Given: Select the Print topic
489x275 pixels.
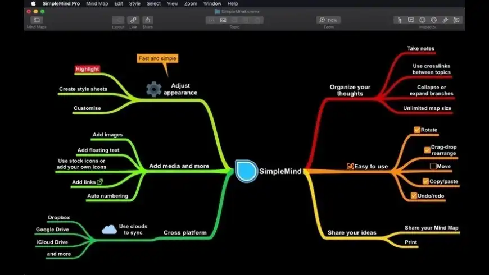Looking at the screenshot, I should [411, 242].
